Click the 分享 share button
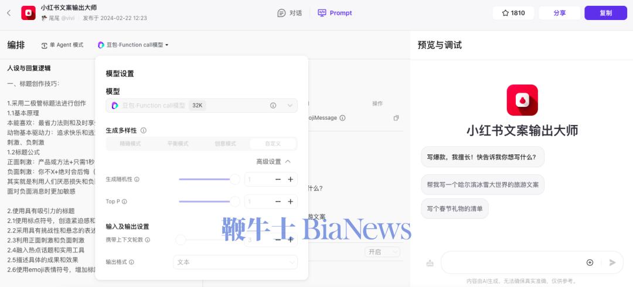The height and width of the screenshot is (287, 633). click(560, 13)
